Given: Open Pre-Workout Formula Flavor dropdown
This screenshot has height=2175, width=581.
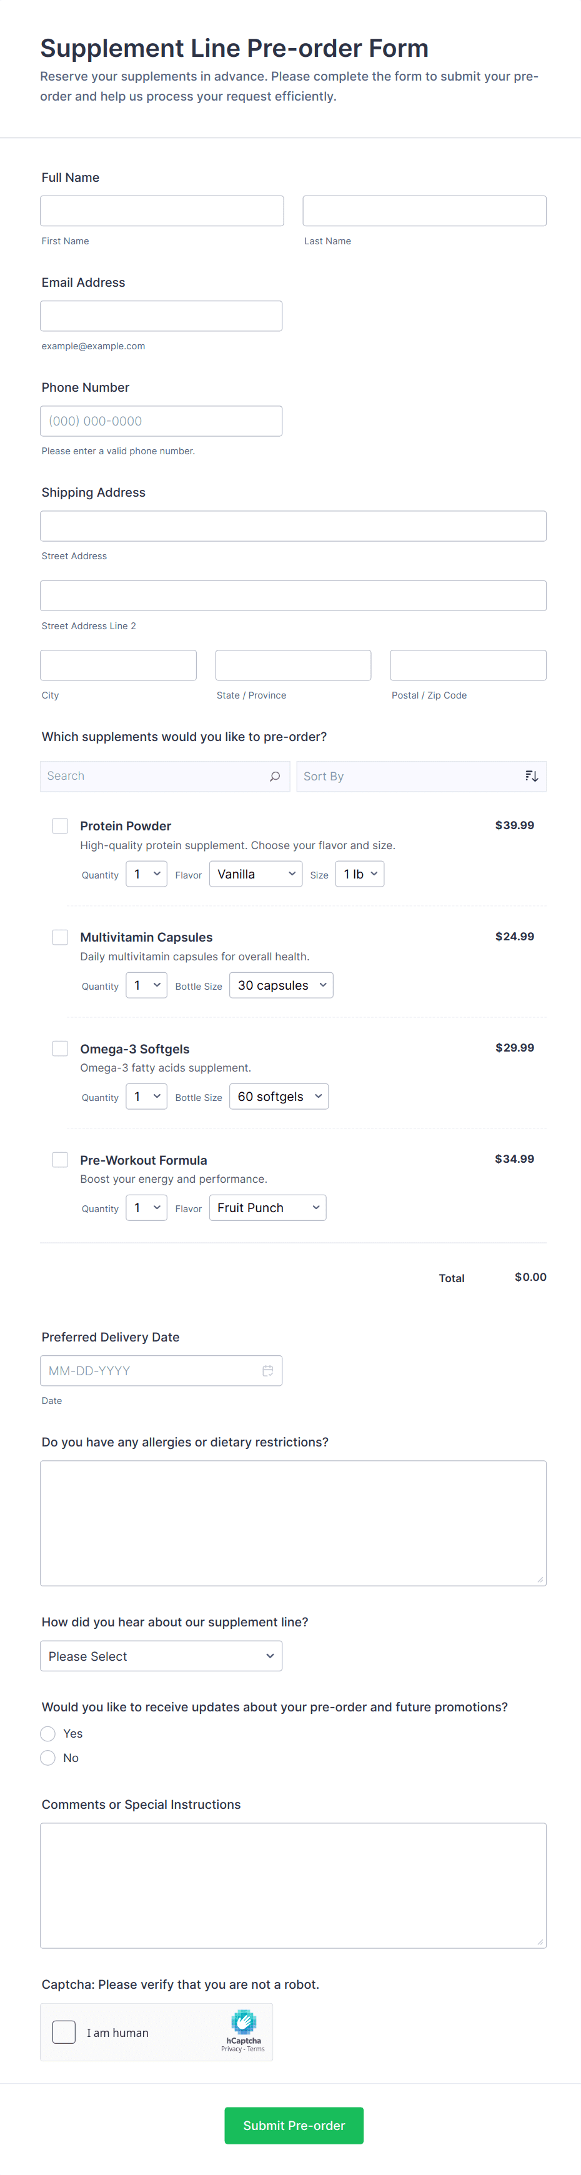Looking at the screenshot, I should [268, 1207].
